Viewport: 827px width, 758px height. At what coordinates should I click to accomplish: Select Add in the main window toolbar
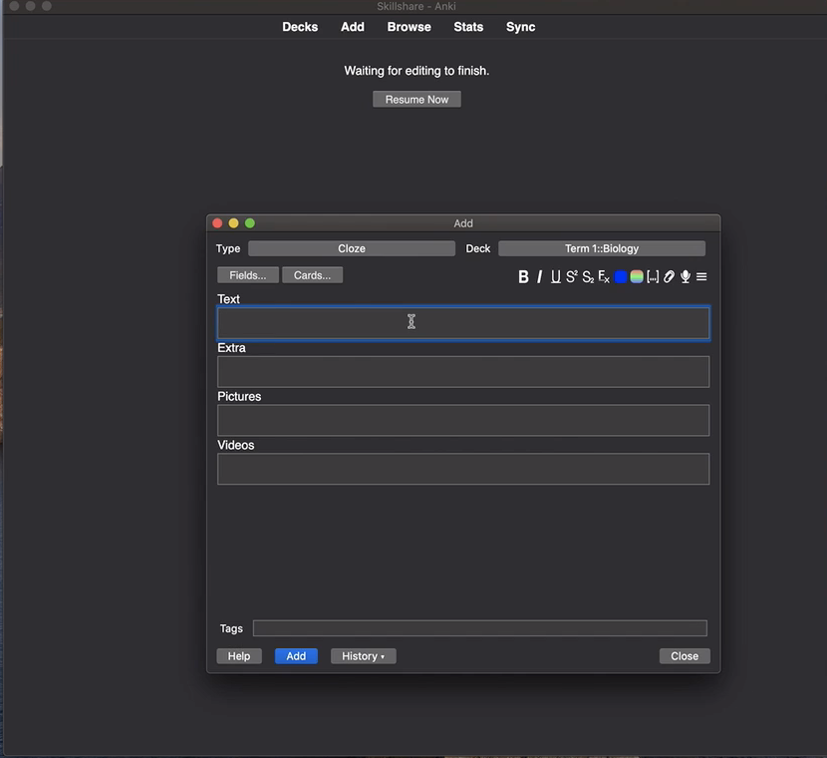(353, 27)
